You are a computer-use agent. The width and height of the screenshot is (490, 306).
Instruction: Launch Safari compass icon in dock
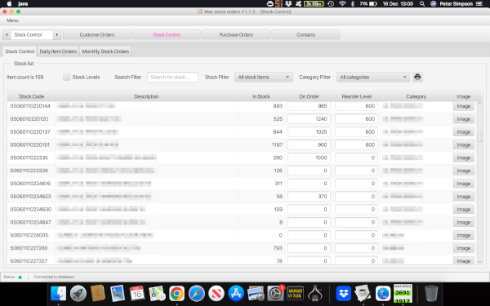(197, 294)
